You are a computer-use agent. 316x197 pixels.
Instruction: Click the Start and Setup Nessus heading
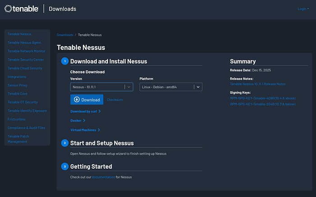coord(102,143)
